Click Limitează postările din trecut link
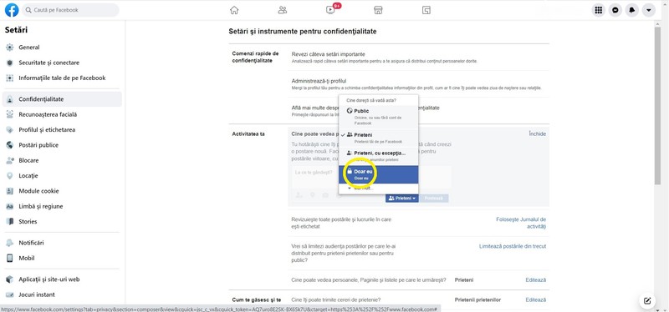Screen dimensions: 669x312 click(513, 246)
